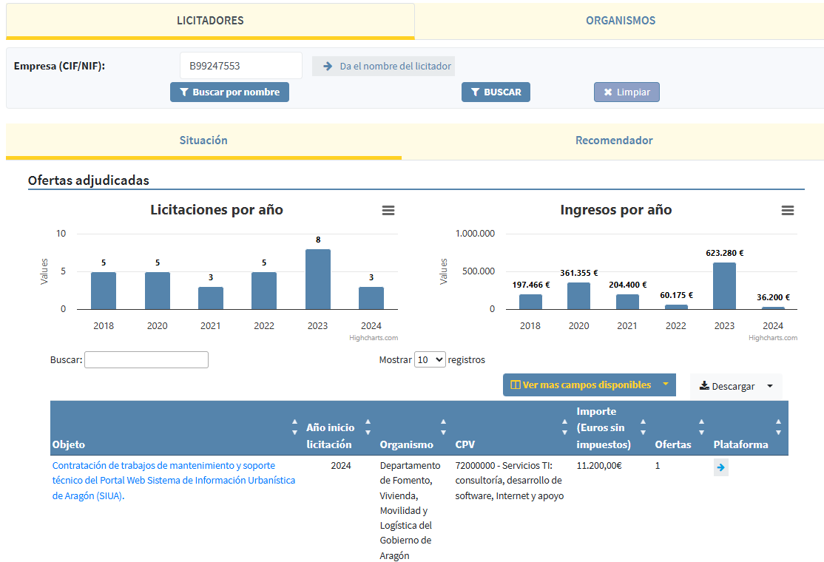The image size is (824, 562).
Task: Sort table by CPV column arrows
Action: [x=564, y=427]
